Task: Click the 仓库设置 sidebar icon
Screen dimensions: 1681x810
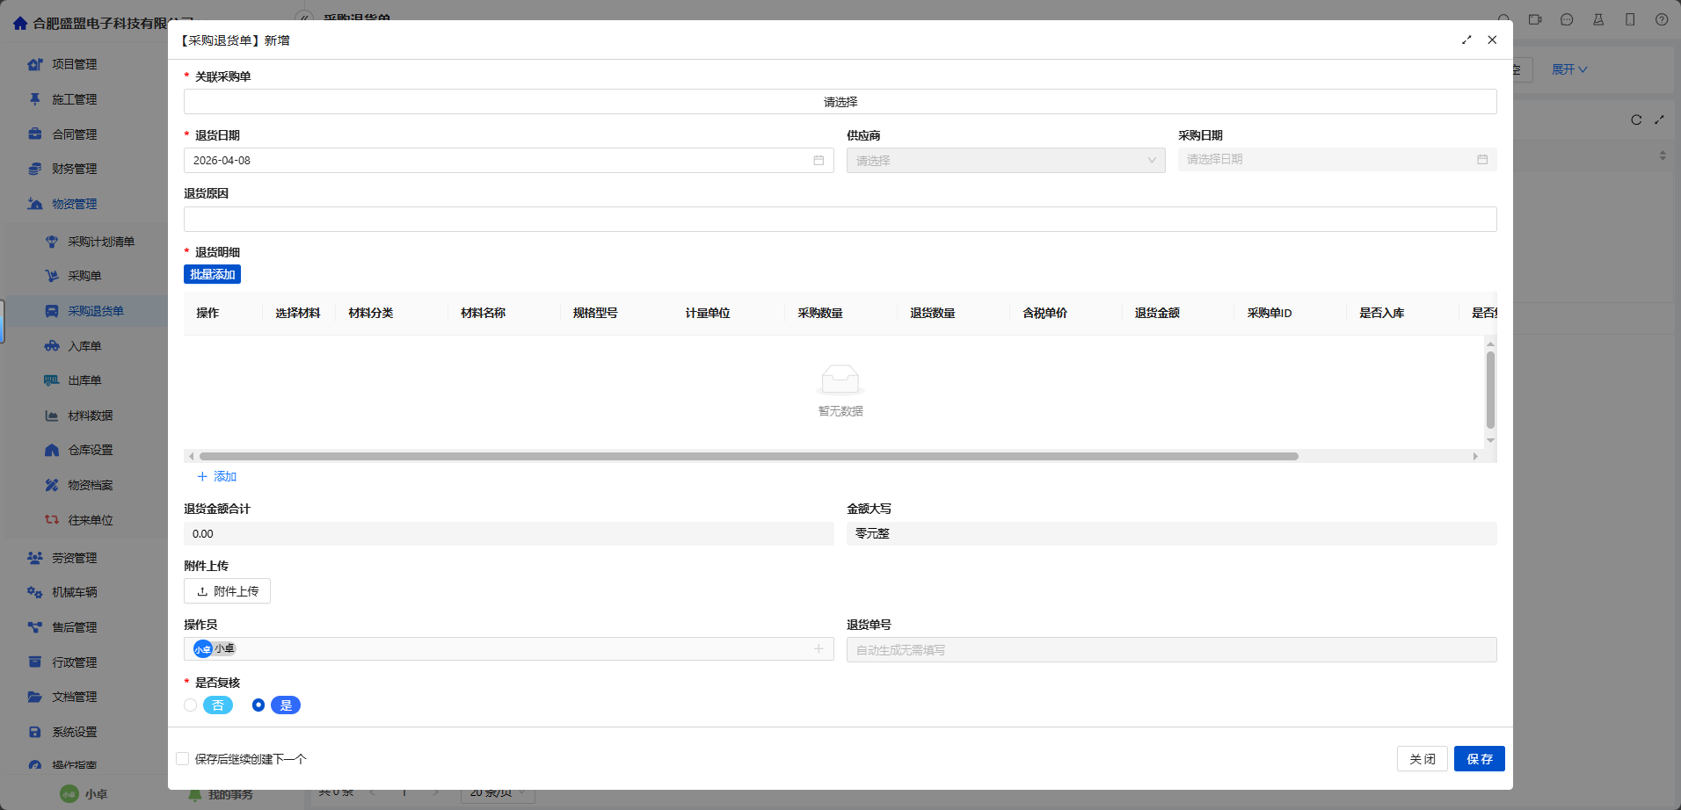Action: click(x=52, y=450)
